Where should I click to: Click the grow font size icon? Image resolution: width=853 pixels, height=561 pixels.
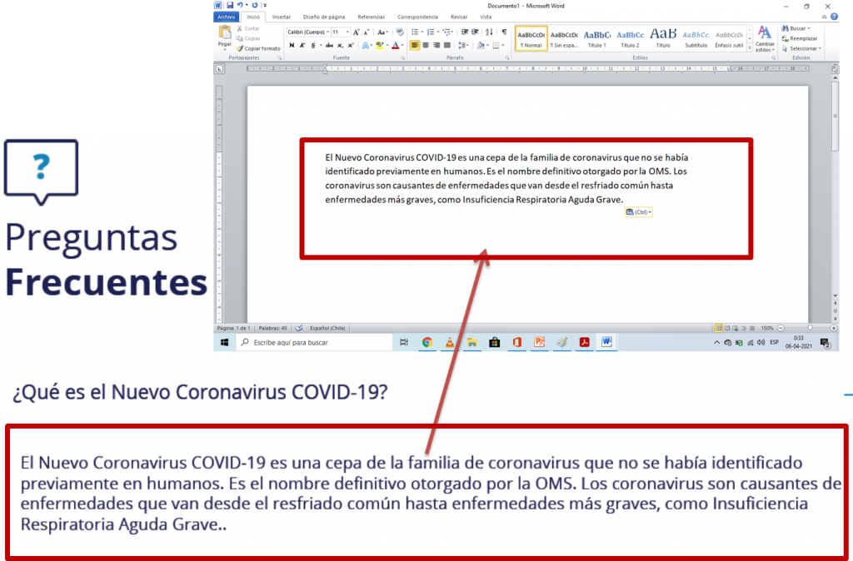357,32
